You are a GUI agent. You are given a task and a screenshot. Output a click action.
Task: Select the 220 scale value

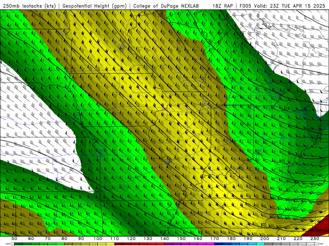point(298,239)
